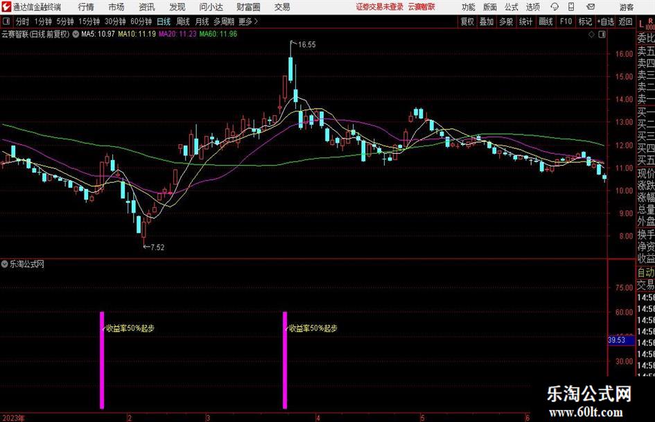Switch to 5分钟 period

pyautogui.click(x=64, y=21)
